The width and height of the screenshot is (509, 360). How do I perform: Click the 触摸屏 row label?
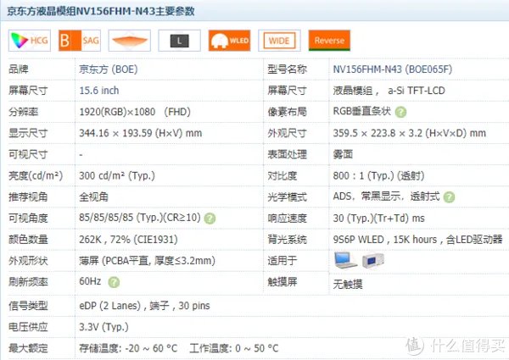point(282,281)
